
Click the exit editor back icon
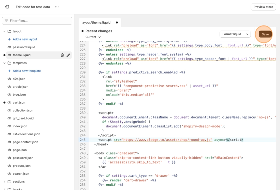tap(7, 7)
